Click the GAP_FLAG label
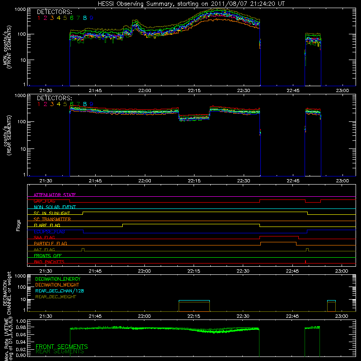Screen dimensions: 361x361 (x=44, y=201)
